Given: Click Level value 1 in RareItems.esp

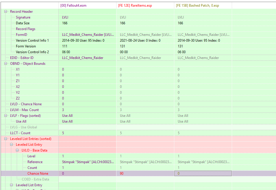Looking at the screenshot, I should pyautogui.click(x=121, y=156).
